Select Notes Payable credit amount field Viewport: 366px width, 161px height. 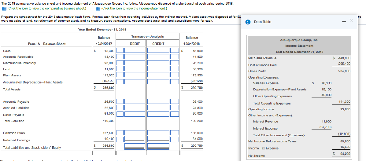(158, 114)
